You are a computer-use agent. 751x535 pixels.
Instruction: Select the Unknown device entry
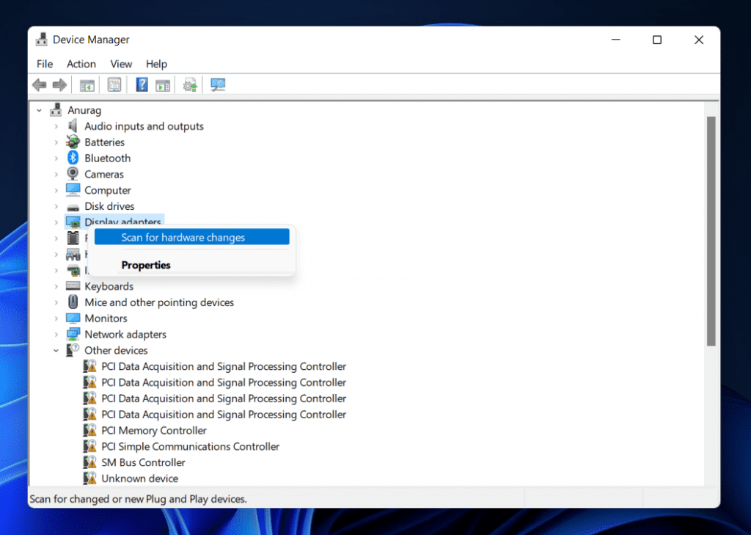click(x=138, y=478)
